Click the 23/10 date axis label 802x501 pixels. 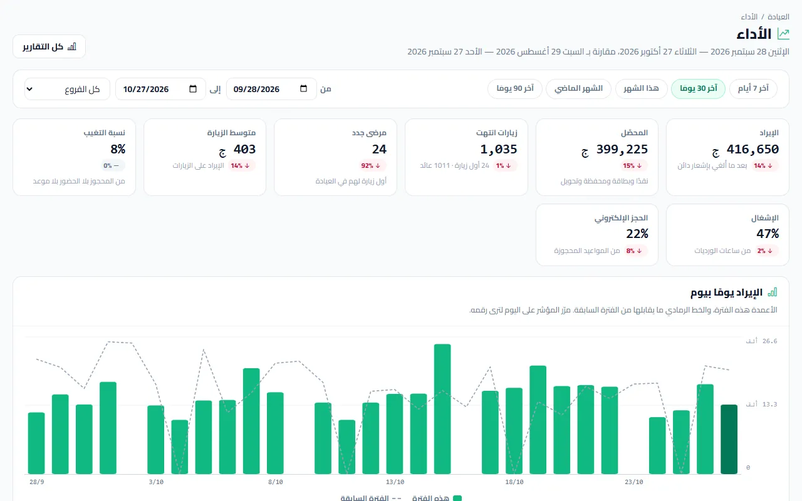coord(634,482)
